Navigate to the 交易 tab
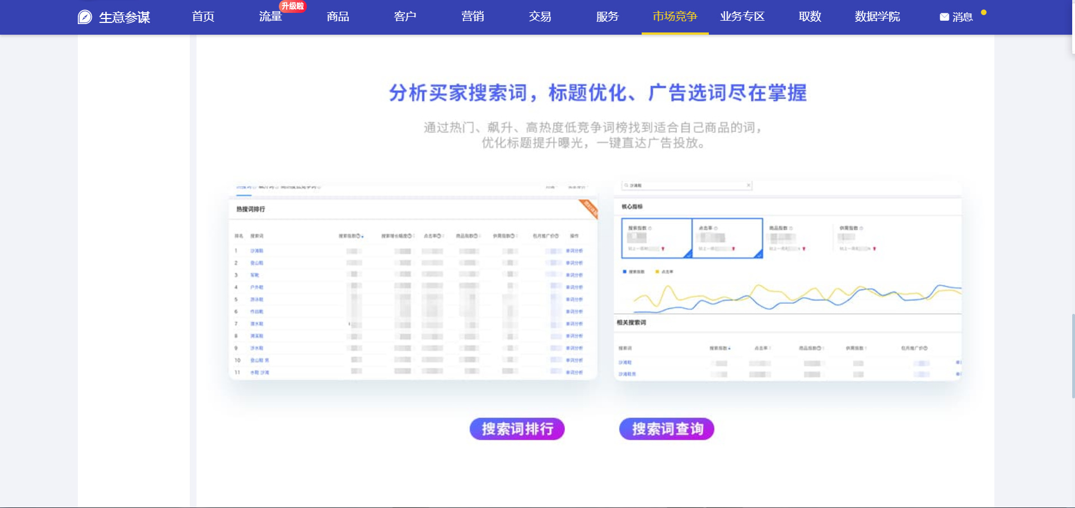 point(540,17)
